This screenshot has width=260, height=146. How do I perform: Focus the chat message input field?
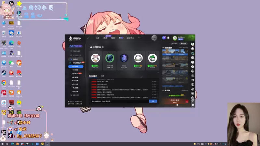pyautogui.click(x=120, y=101)
